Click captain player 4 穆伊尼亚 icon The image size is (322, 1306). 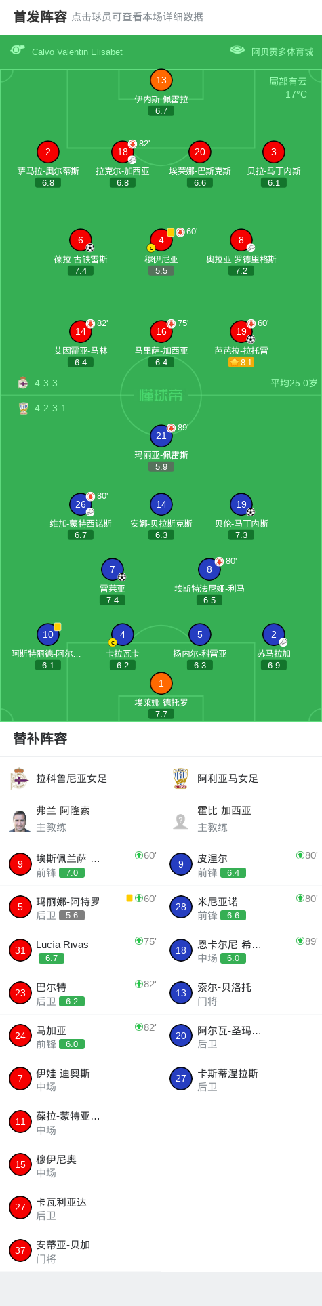coord(161,240)
